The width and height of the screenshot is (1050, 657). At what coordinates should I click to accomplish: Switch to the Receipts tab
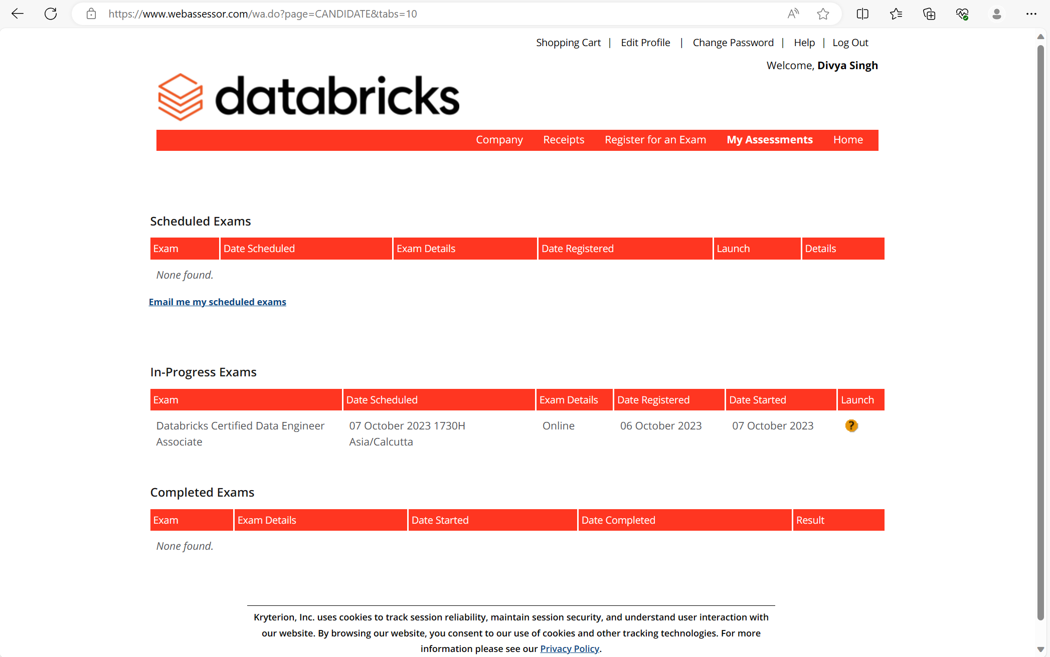click(x=563, y=140)
